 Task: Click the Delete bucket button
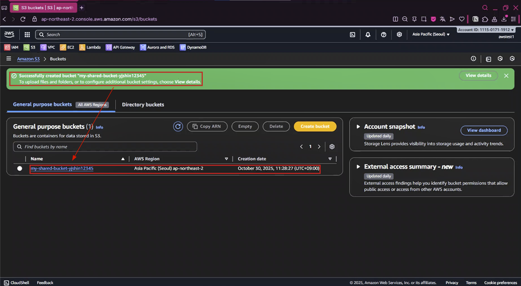click(x=276, y=126)
